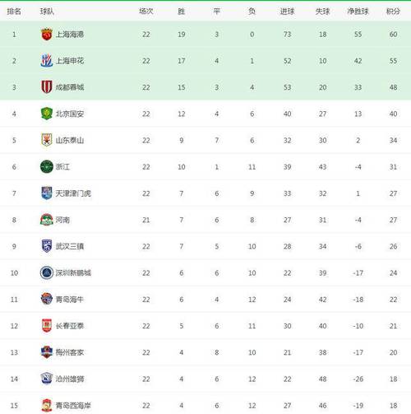Viewport: 411px width, 414px height.
Task: Open the Meizhou Hakka (梅州客家) team name link
Action: click(70, 352)
